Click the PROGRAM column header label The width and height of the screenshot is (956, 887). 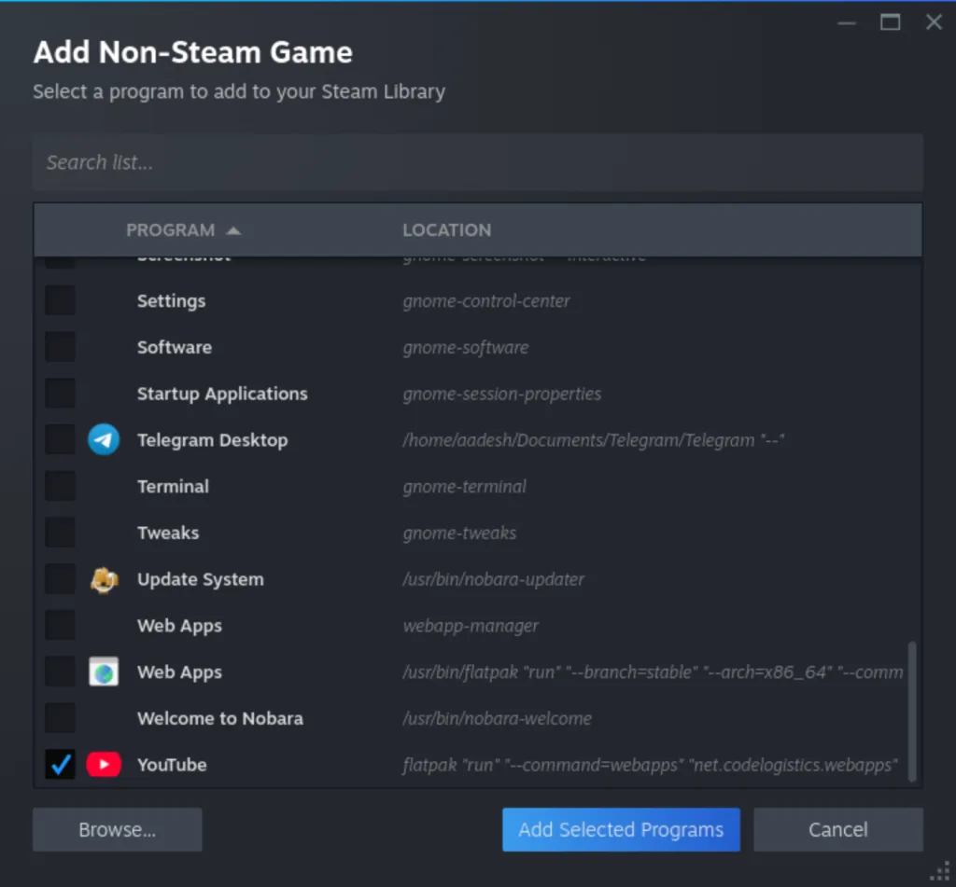pyautogui.click(x=171, y=230)
